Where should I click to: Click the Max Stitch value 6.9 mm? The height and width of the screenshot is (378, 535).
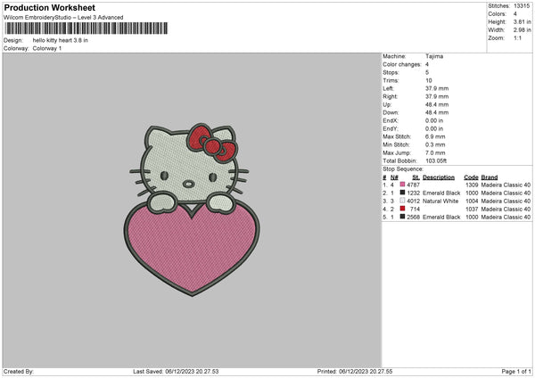(x=435, y=136)
